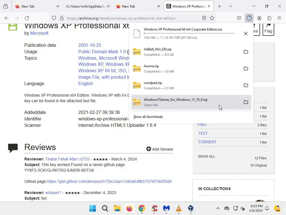Open clock showing 8:53 PM
The width and height of the screenshot is (286, 215).
(256, 208)
